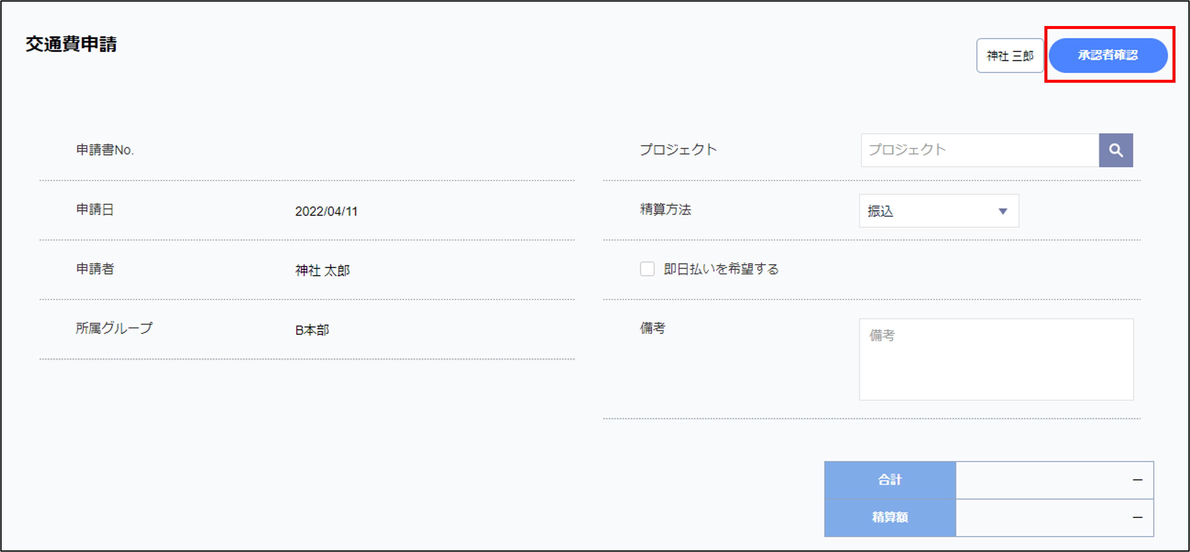Image resolution: width=1190 pixels, height=552 pixels.
Task: Click the project search magnifier icon
Action: tap(1115, 150)
